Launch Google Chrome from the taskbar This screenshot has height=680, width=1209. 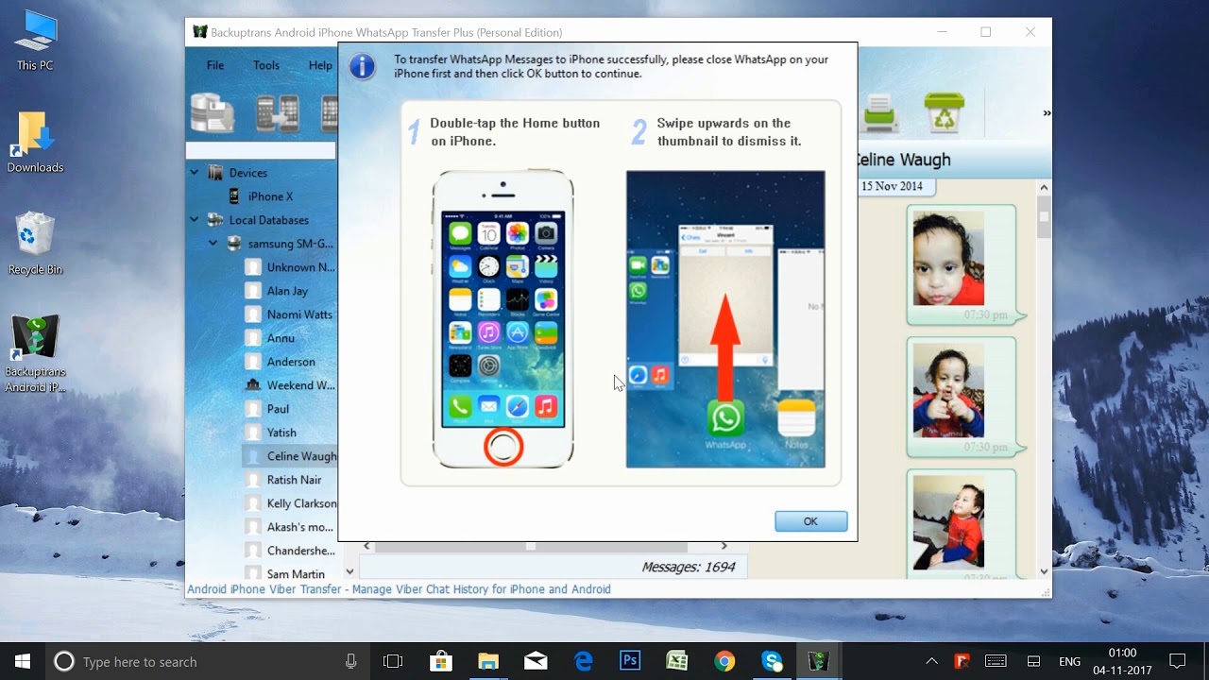[x=724, y=662]
